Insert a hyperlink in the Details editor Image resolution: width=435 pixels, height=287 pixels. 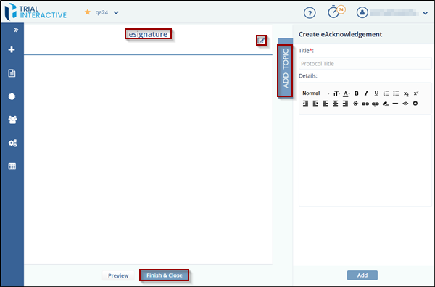[365, 104]
